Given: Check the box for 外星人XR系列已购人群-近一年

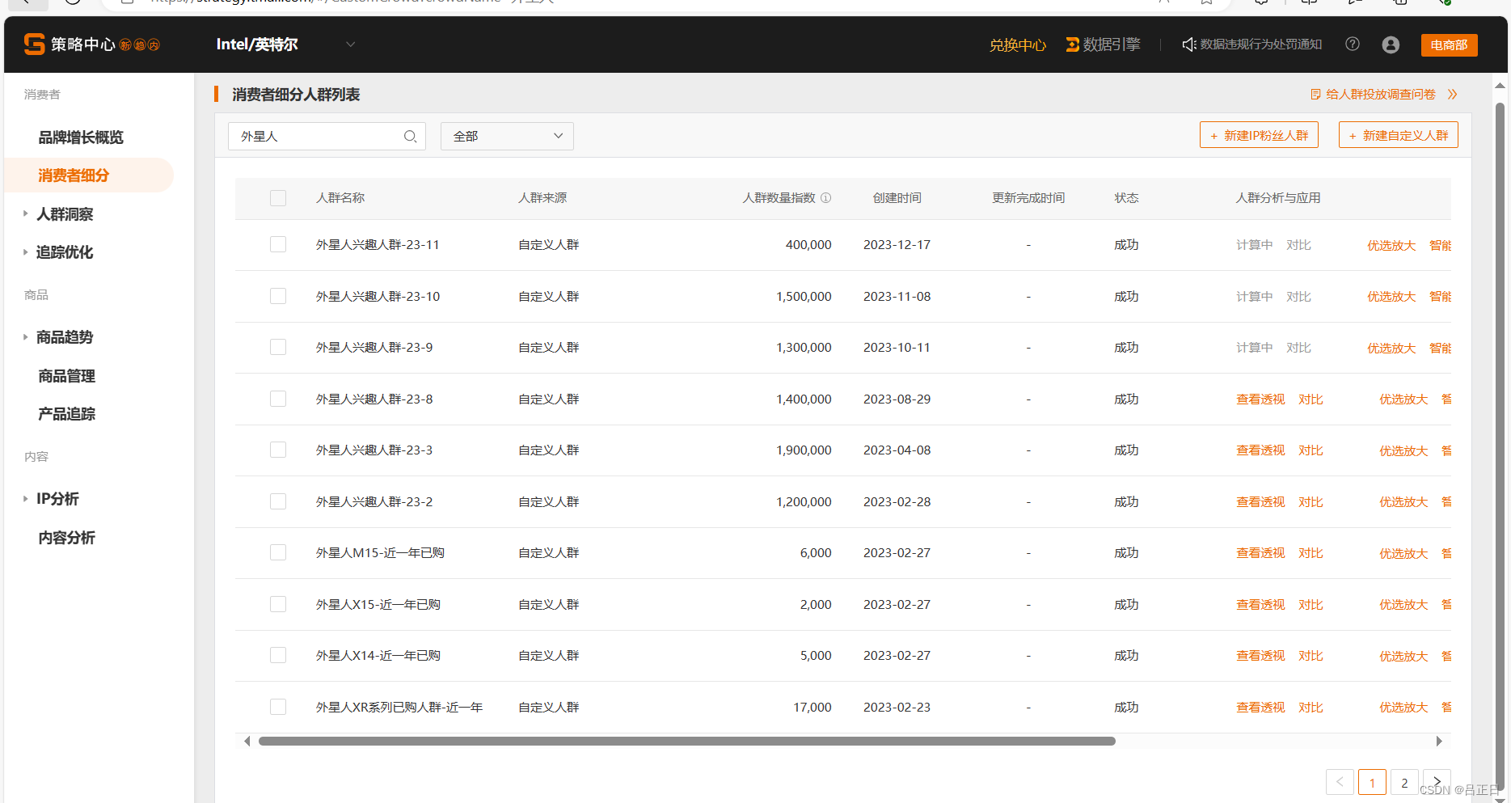Looking at the screenshot, I should coord(278,707).
